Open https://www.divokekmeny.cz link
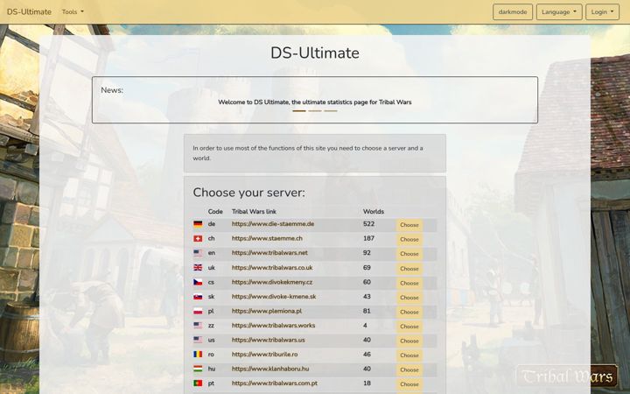The width and height of the screenshot is (630, 394). click(272, 282)
